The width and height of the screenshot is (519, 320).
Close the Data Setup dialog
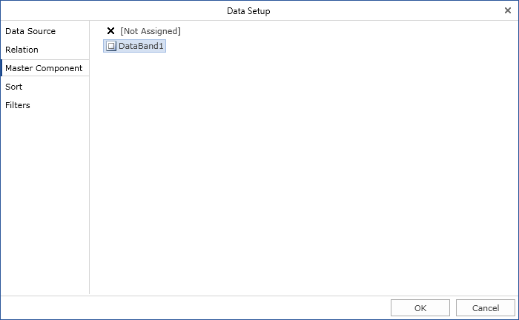coord(508,10)
